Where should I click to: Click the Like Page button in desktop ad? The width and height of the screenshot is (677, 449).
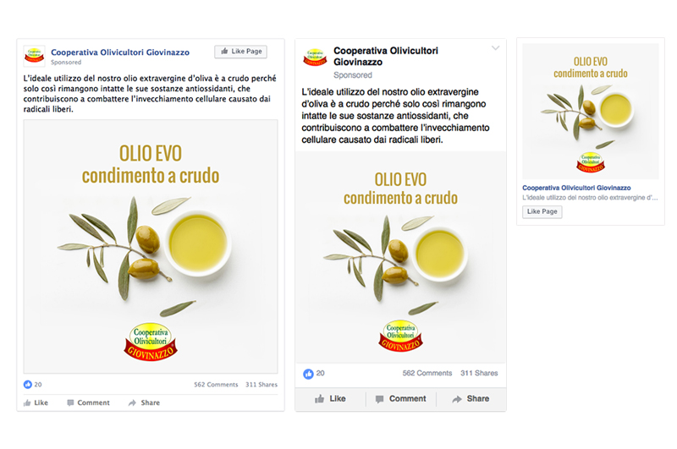[240, 52]
